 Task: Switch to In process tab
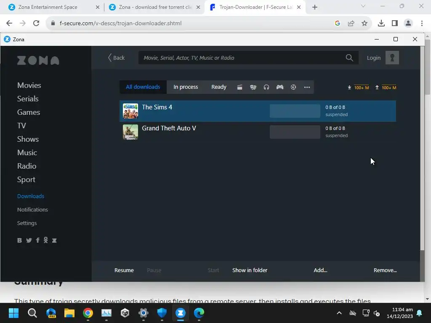(x=186, y=87)
